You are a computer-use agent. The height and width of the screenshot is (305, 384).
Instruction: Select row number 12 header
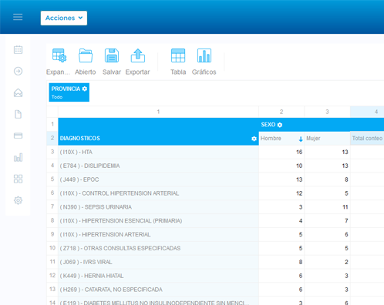pyautogui.click(x=52, y=276)
